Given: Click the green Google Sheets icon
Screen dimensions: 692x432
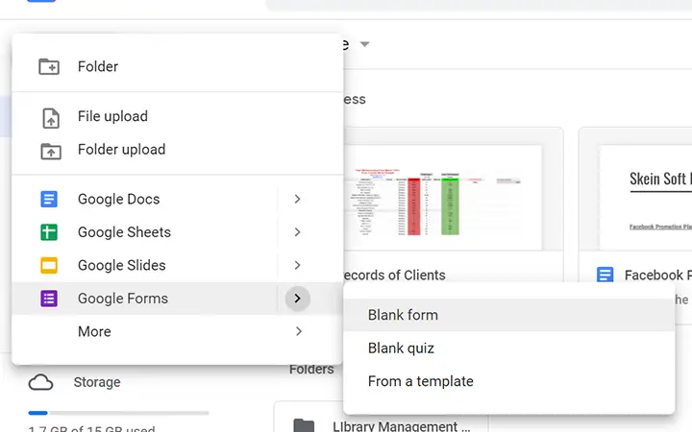Looking at the screenshot, I should [49, 232].
